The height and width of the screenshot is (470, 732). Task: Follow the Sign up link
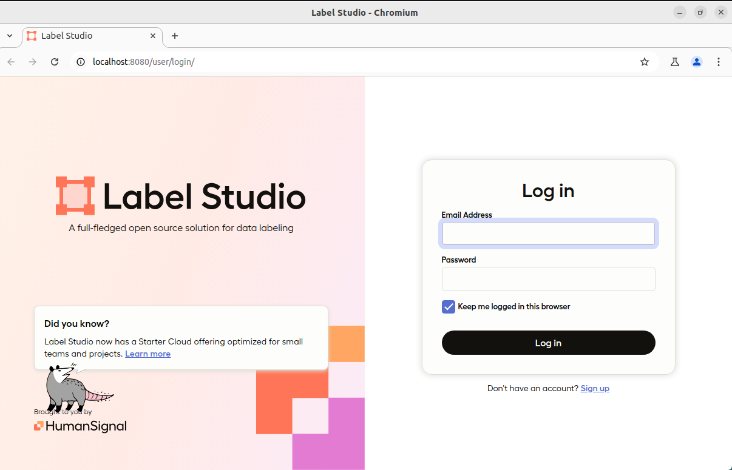click(x=595, y=388)
